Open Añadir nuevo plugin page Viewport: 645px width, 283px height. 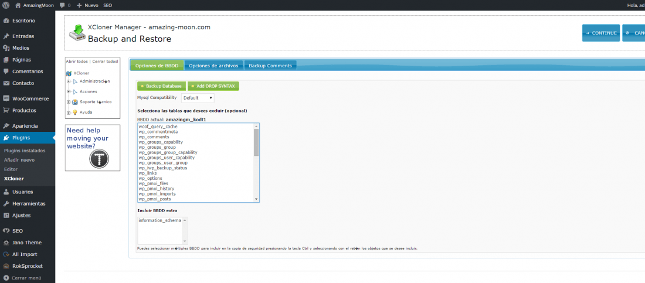(x=19, y=160)
